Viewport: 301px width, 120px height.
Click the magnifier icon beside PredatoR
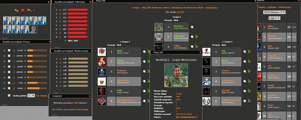pyautogui.click(x=144, y=71)
